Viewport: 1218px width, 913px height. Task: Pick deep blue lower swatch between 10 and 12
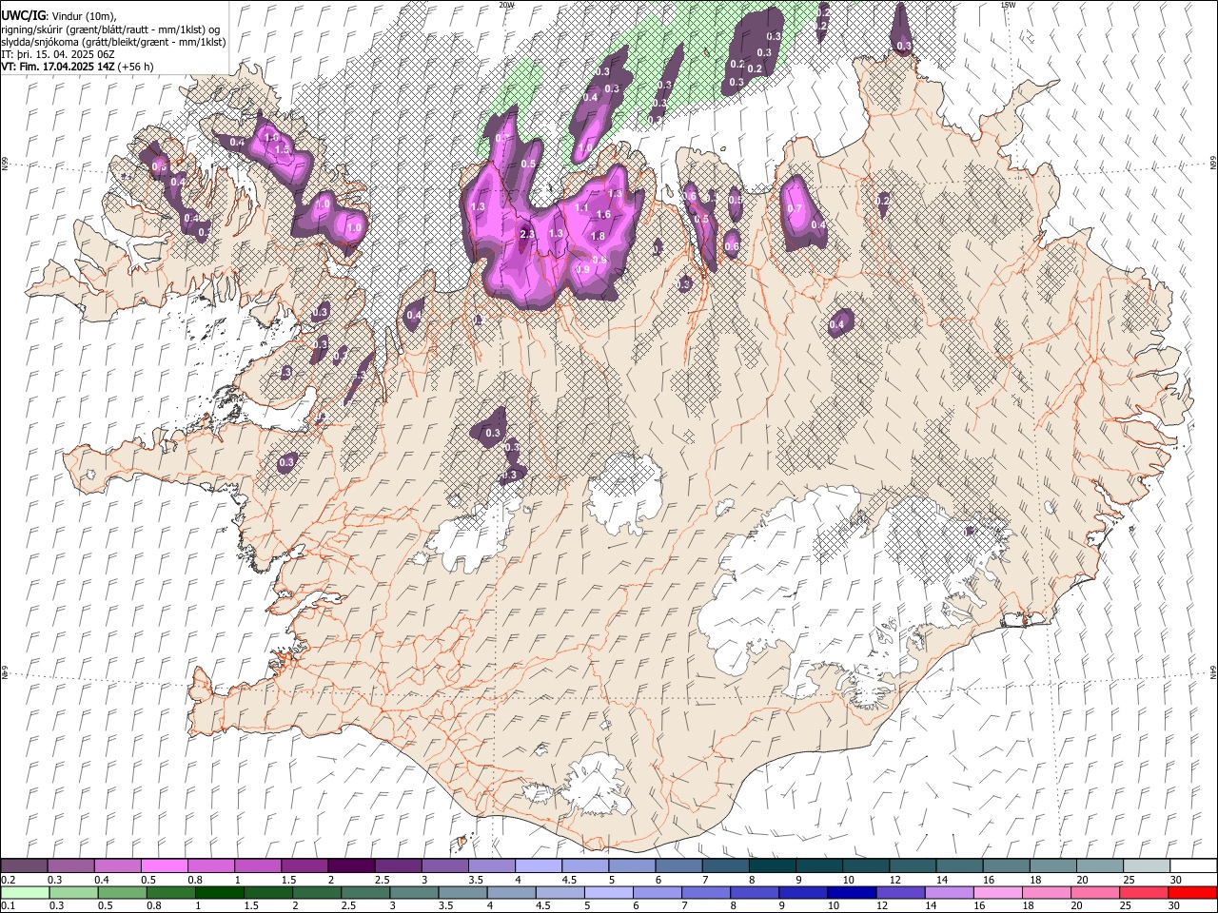pos(852,892)
